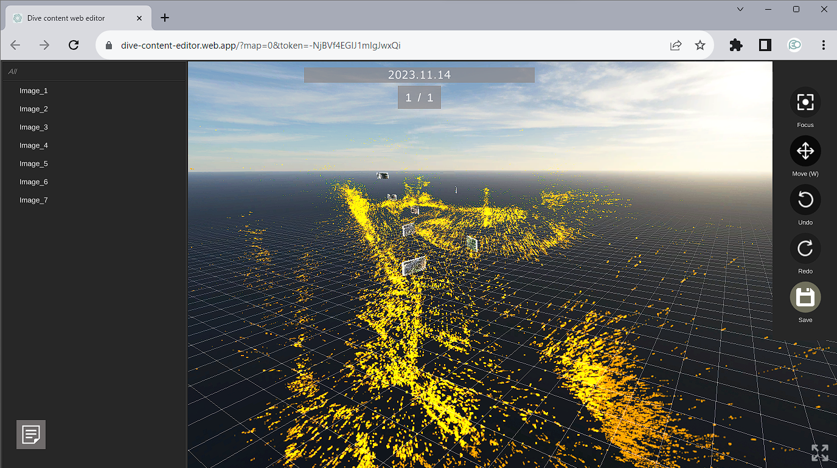Open the notes panel icon at bottom-left

pos(31,435)
